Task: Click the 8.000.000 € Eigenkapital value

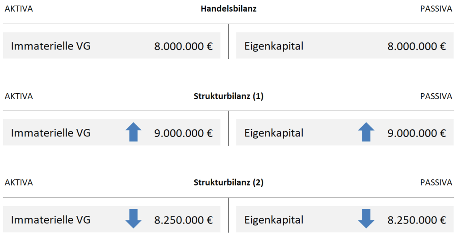Action: pos(416,46)
